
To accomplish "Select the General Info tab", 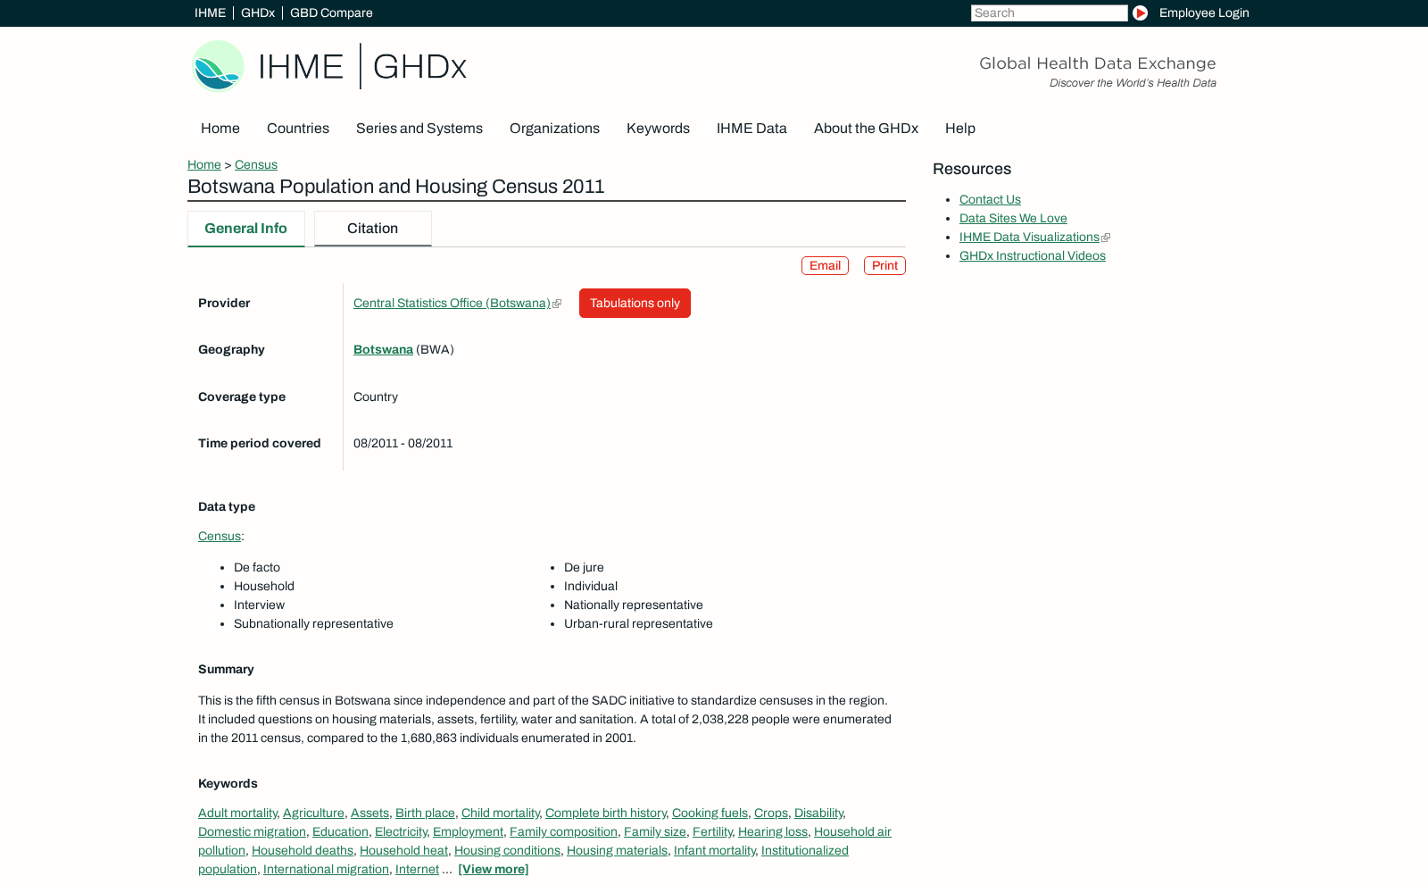I will (x=245, y=229).
